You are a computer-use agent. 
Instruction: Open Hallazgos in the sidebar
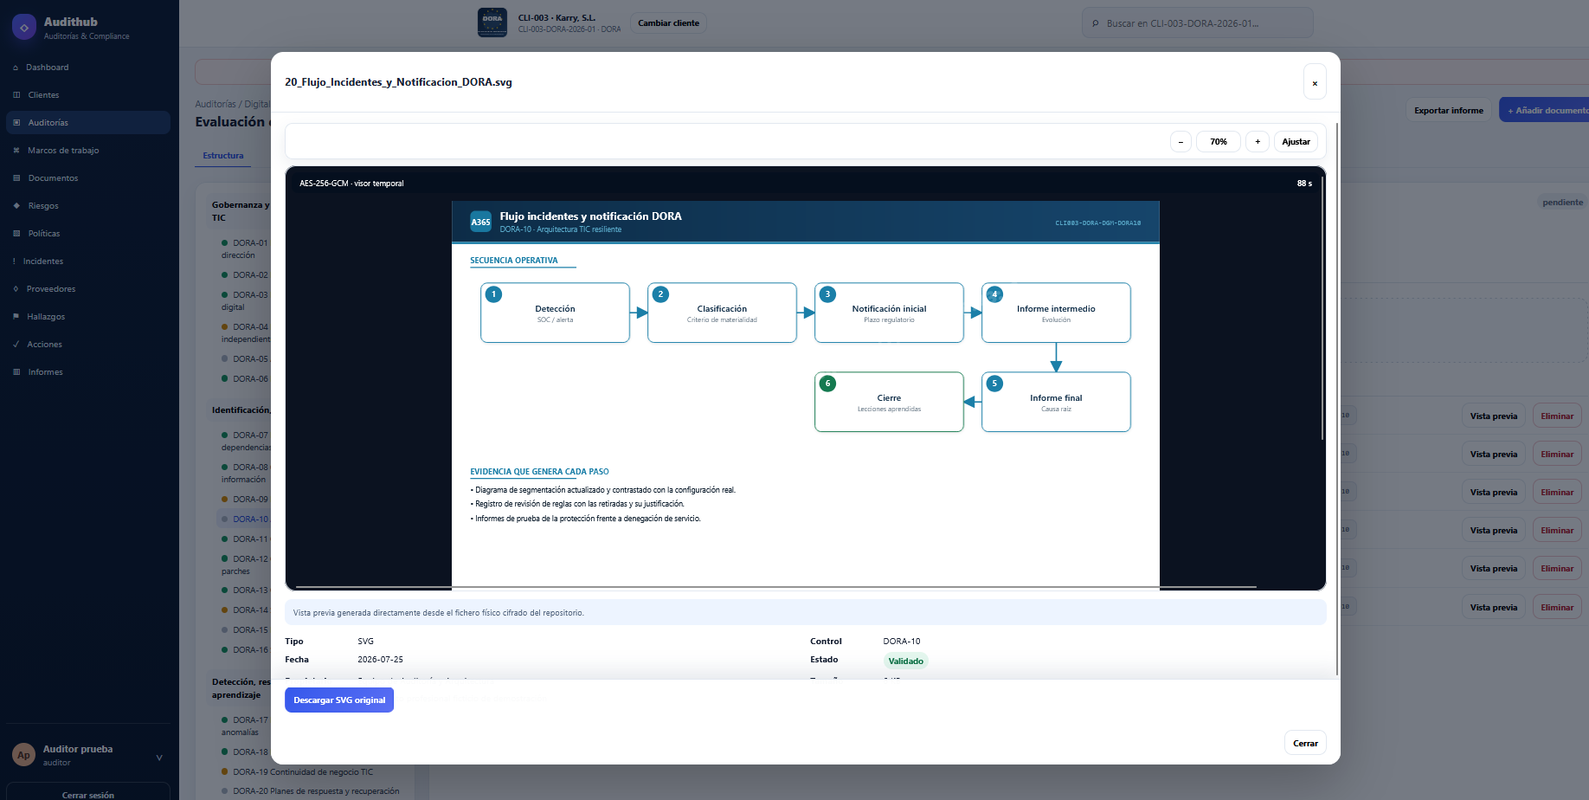pyautogui.click(x=46, y=317)
